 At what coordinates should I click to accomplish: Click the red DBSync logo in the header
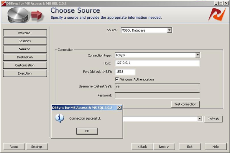tap(217, 15)
